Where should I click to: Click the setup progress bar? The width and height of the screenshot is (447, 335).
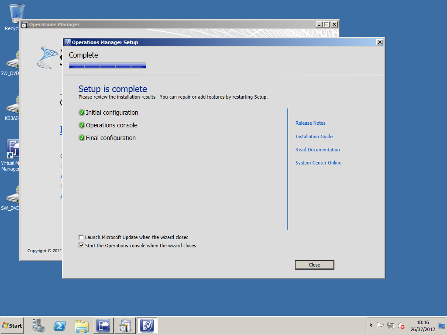(107, 65)
